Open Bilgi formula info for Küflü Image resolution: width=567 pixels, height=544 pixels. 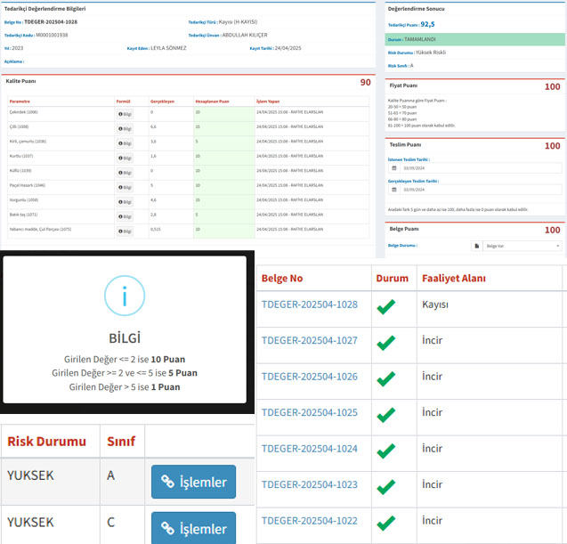pos(125,171)
